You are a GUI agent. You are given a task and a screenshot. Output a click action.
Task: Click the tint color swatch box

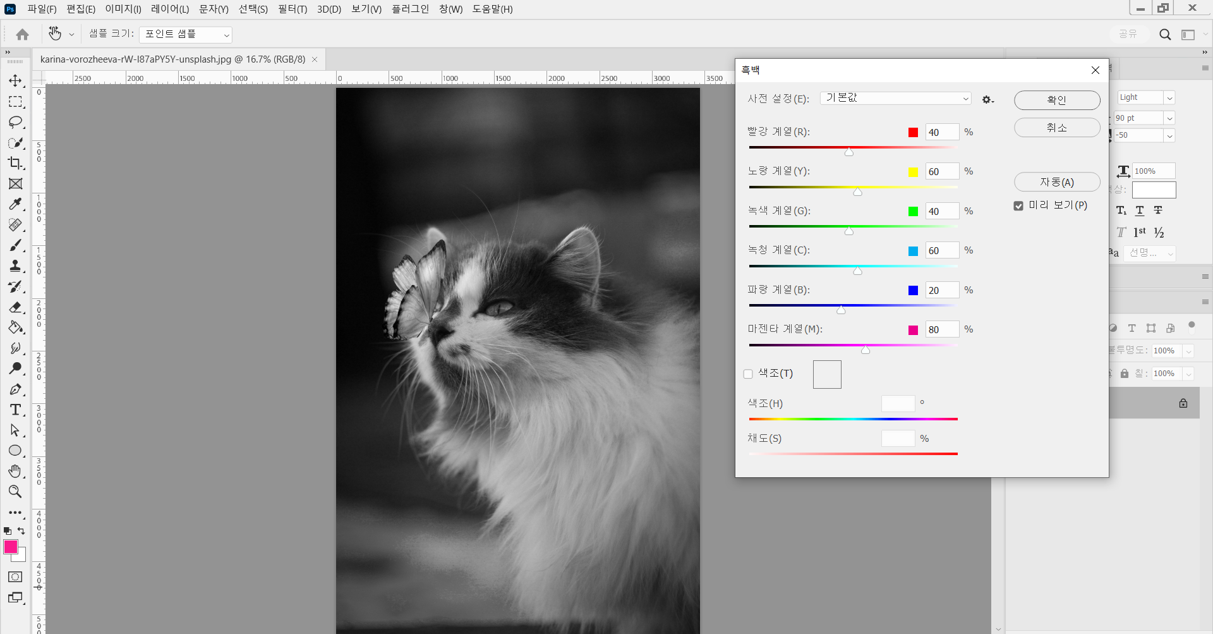(827, 374)
